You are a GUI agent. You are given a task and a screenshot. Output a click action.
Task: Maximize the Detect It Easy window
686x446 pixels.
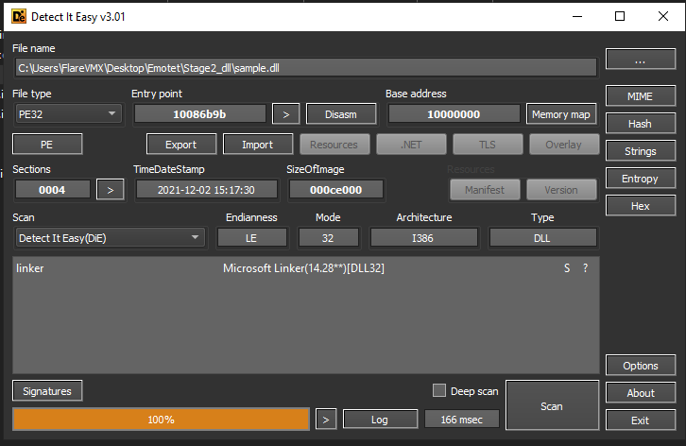tap(620, 17)
